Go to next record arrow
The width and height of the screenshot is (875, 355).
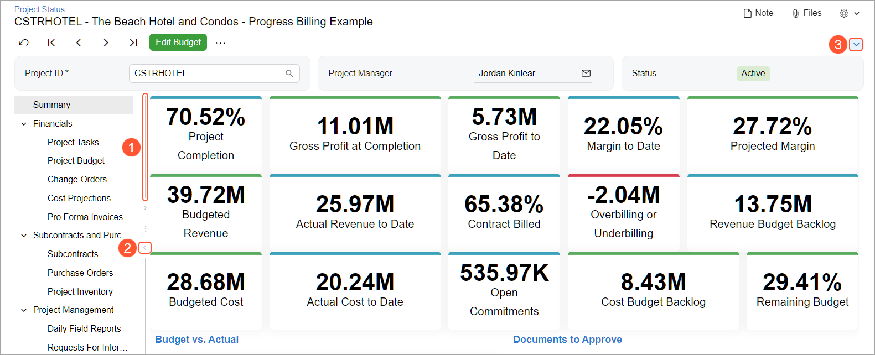click(106, 43)
